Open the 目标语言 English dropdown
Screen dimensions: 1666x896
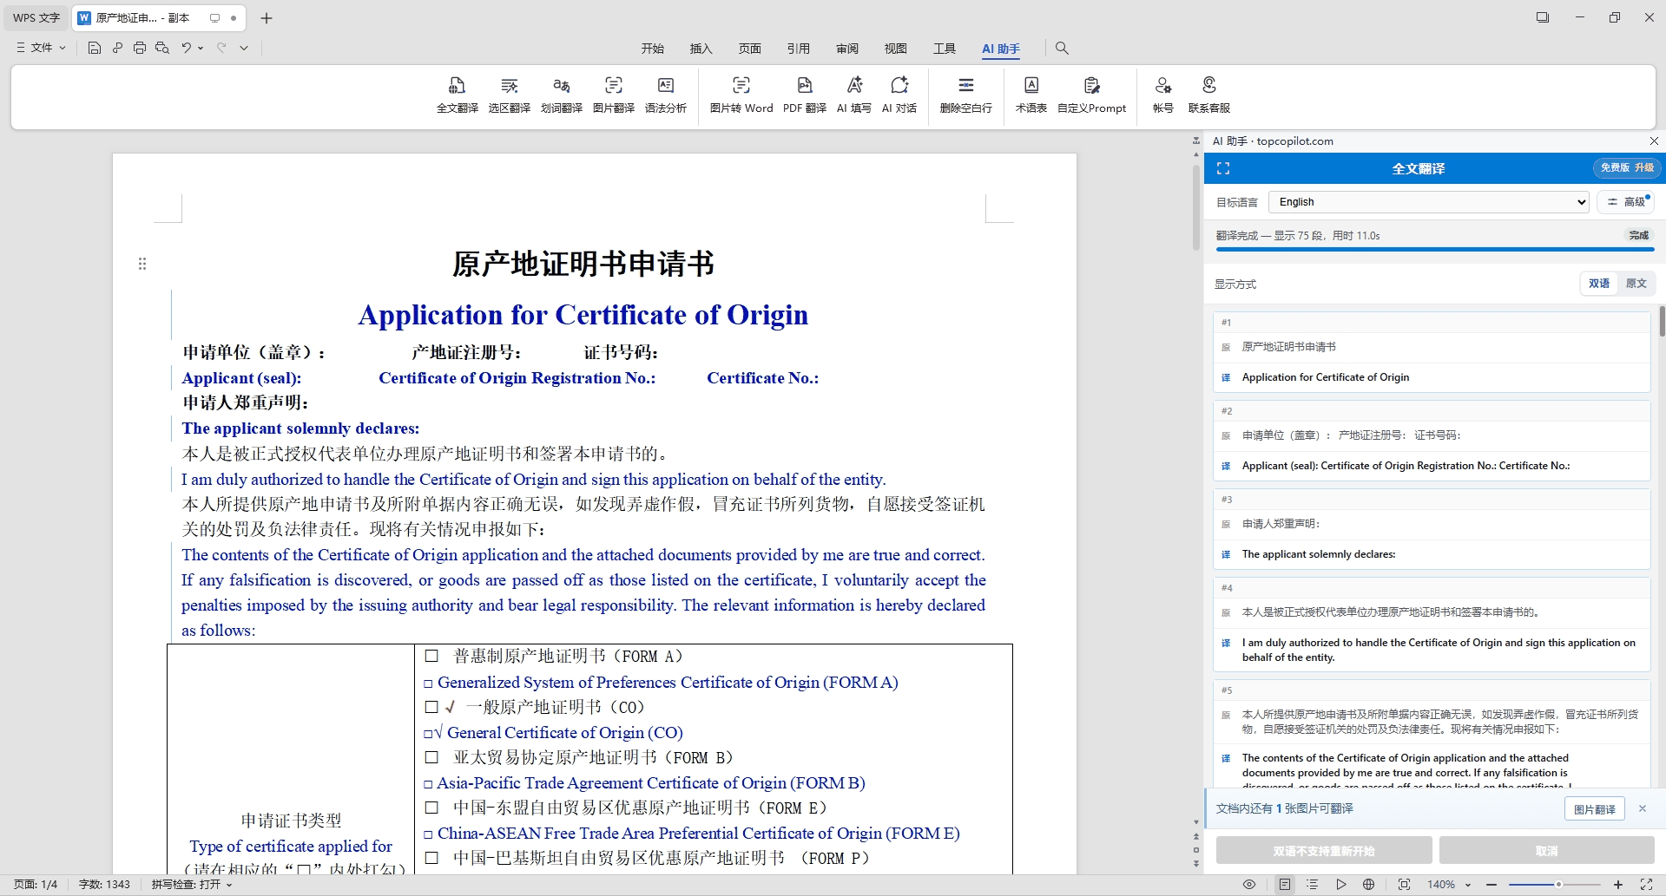[x=1429, y=202]
